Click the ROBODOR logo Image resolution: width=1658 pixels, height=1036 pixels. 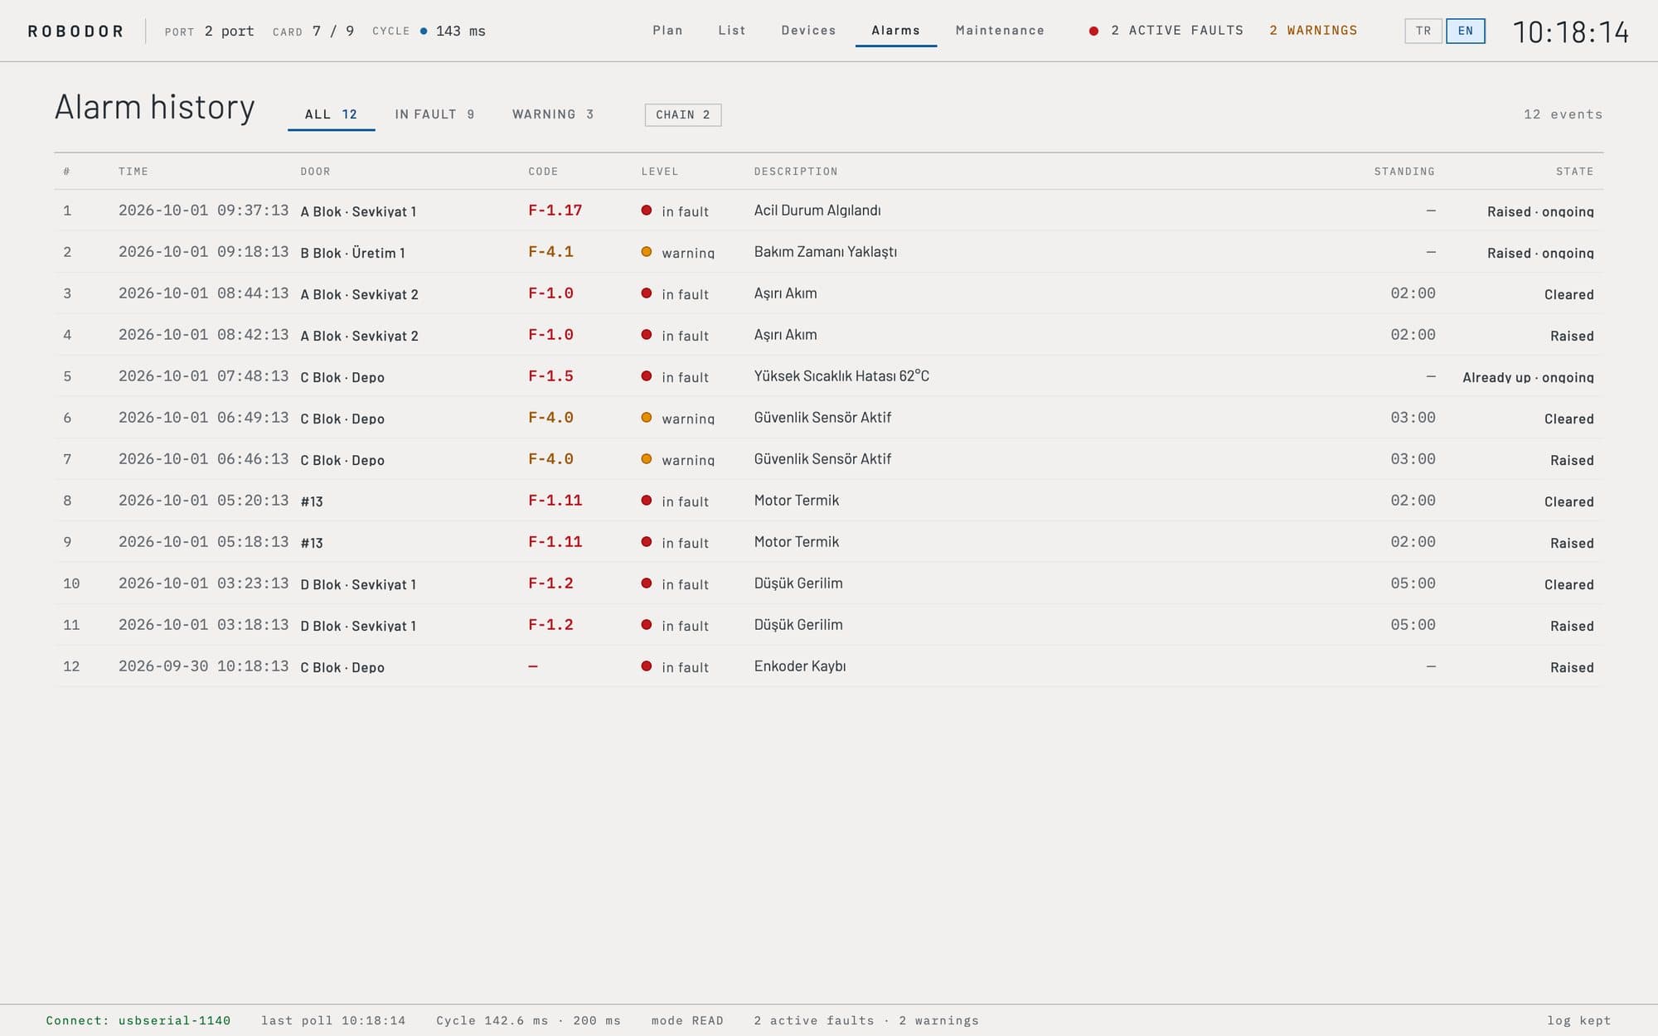point(76,31)
